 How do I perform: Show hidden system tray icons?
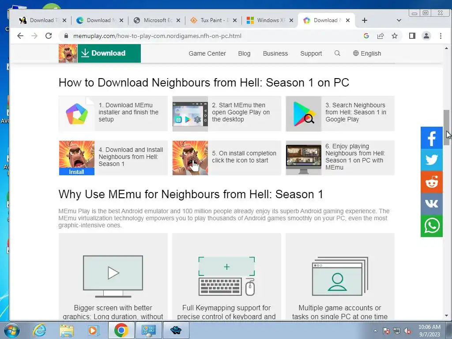click(375, 331)
